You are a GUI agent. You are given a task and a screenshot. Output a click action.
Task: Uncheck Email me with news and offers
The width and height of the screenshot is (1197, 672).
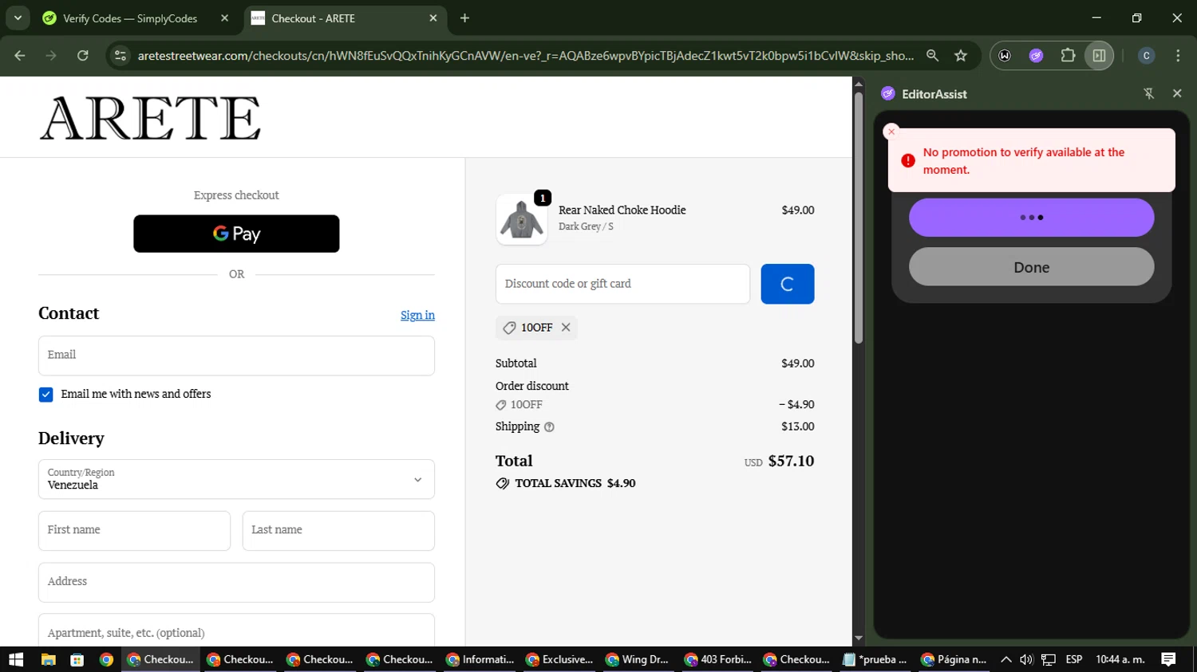46,395
